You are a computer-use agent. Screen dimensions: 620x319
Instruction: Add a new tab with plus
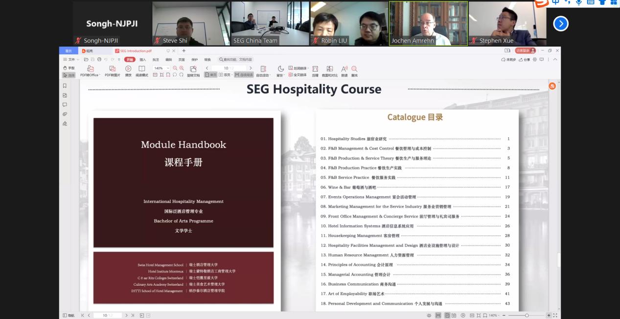pos(184,50)
